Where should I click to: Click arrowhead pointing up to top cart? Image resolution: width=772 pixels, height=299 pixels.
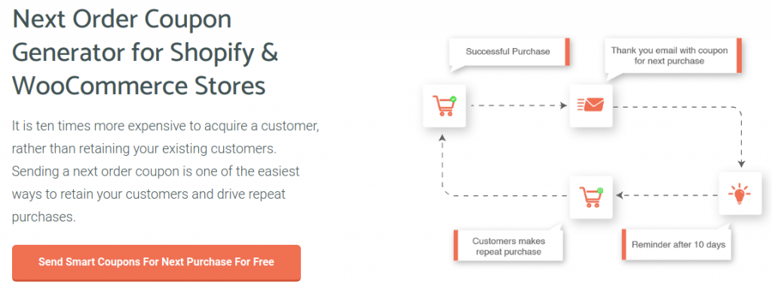coord(443,137)
